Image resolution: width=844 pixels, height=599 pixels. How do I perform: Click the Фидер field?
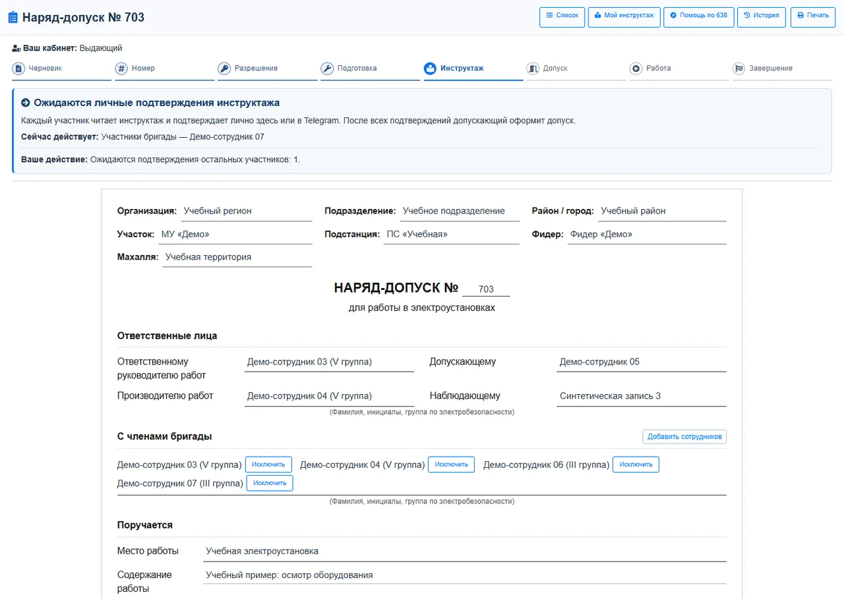647,235
